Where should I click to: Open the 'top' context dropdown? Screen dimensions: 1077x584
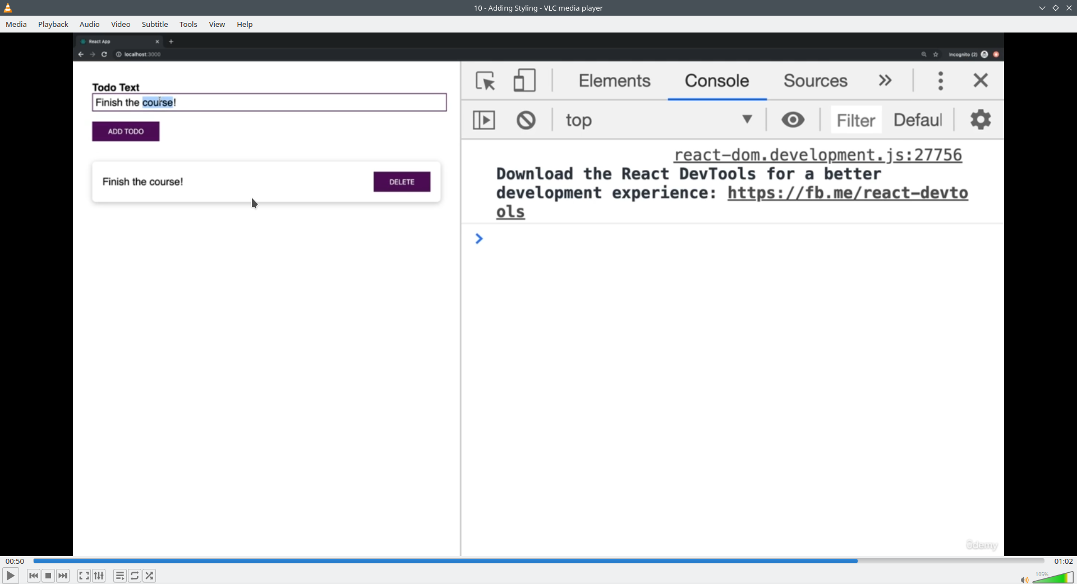click(x=659, y=120)
